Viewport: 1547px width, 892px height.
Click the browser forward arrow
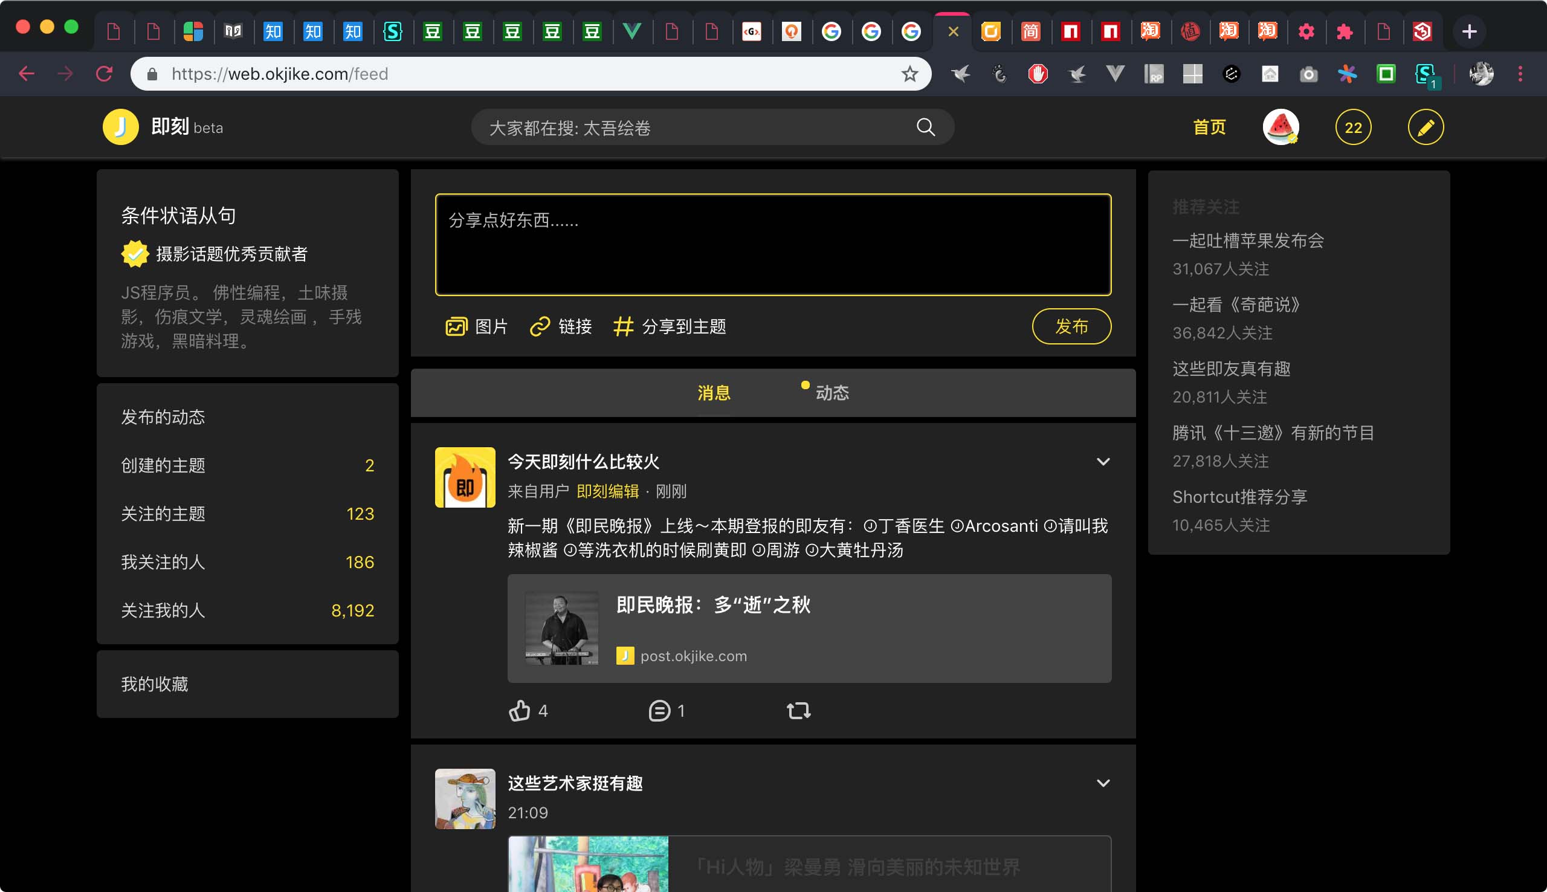[65, 74]
